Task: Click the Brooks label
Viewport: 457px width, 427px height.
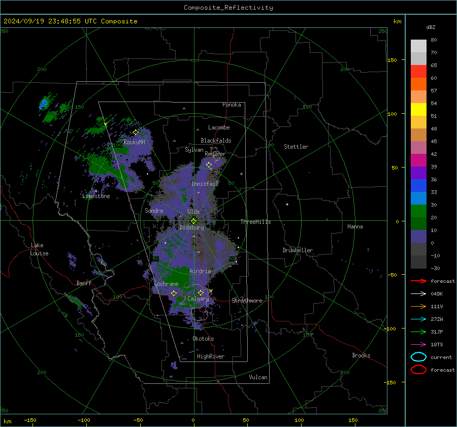Action: (x=361, y=355)
